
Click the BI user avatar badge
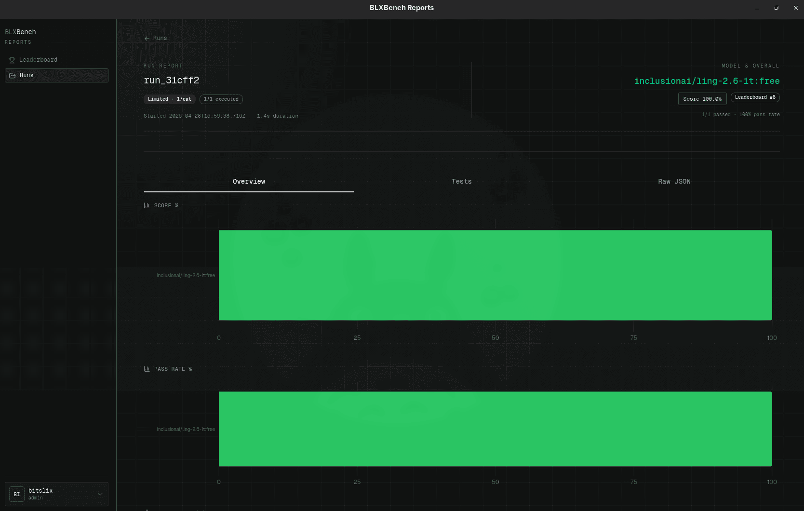pos(17,494)
